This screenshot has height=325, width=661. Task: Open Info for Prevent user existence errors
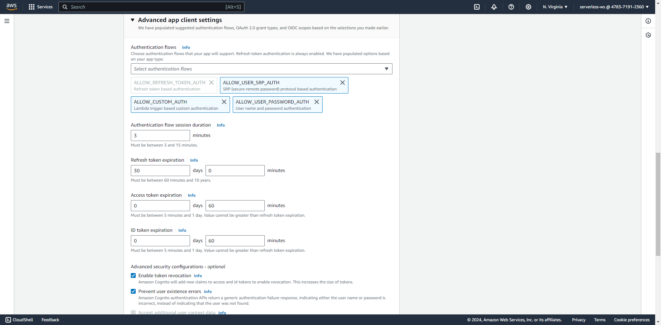pyautogui.click(x=208, y=292)
